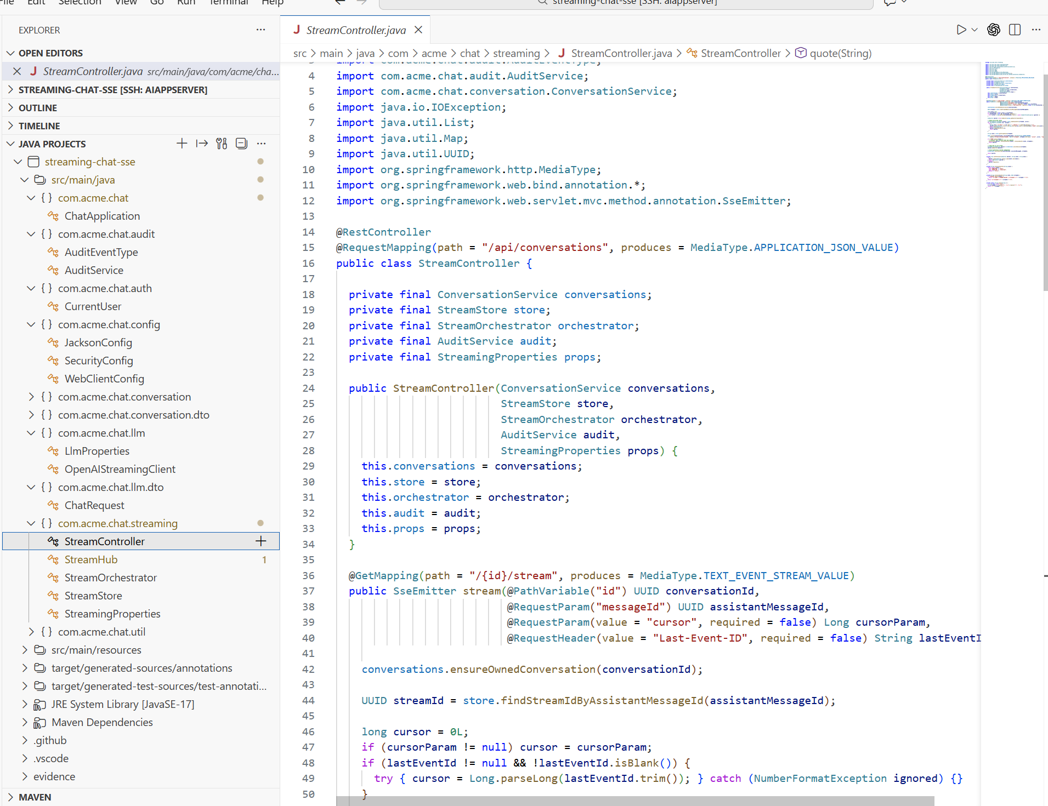Open the Run menu
This screenshot has height=806, width=1048.
click(x=186, y=3)
